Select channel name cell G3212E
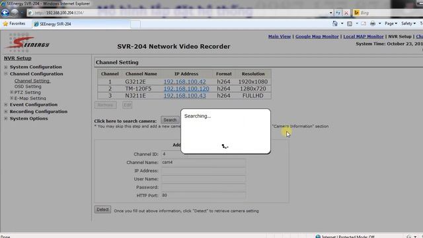This screenshot has width=423, height=238. (135, 82)
